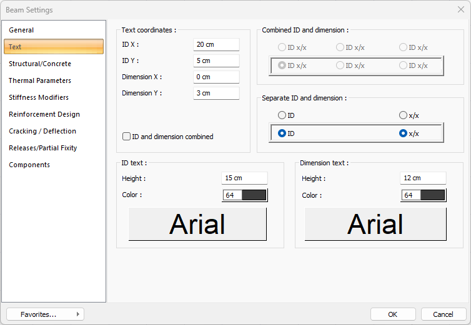Go to Thermal Parameters section
The width and height of the screenshot is (471, 325).
point(40,80)
